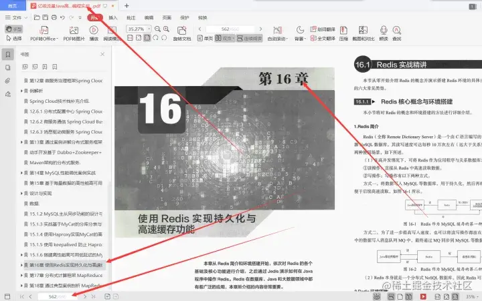This screenshot has width=482, height=301.
Task: Go to the previous page in toolbar
Action: [199, 29]
